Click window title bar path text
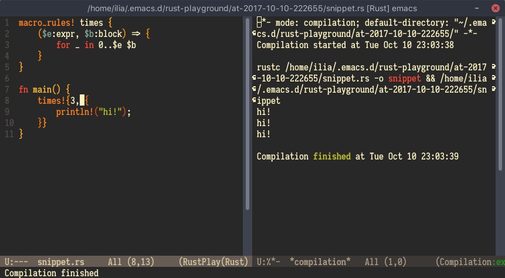Viewport: 505px width, 278px height. coord(252,8)
